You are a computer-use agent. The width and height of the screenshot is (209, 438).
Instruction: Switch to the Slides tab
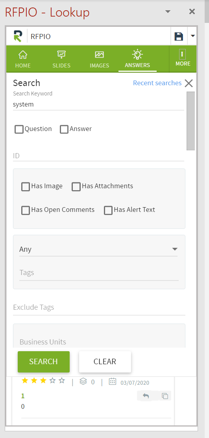(61, 60)
